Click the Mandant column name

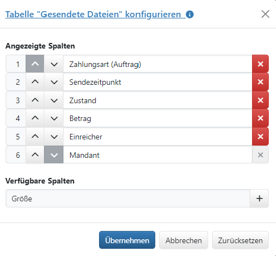tap(85, 155)
